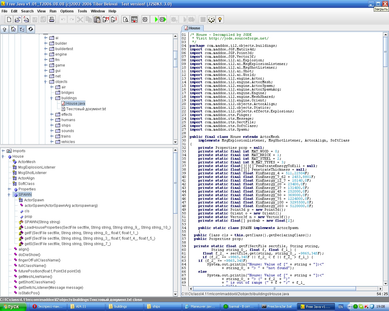Click the Home icon in file browser
The height and width of the screenshot is (311, 389).
tap(13, 29)
